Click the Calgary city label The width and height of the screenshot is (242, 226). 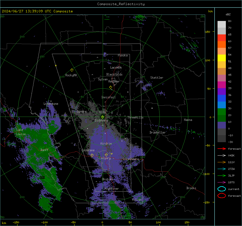(105, 158)
